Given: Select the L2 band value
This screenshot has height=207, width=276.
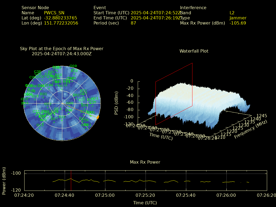Looking at the screenshot, I should (x=232, y=13).
